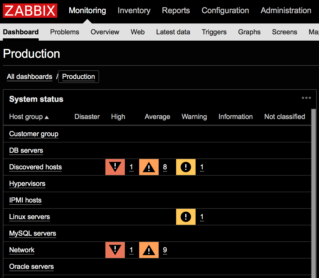Open the Configuration menu

(225, 11)
